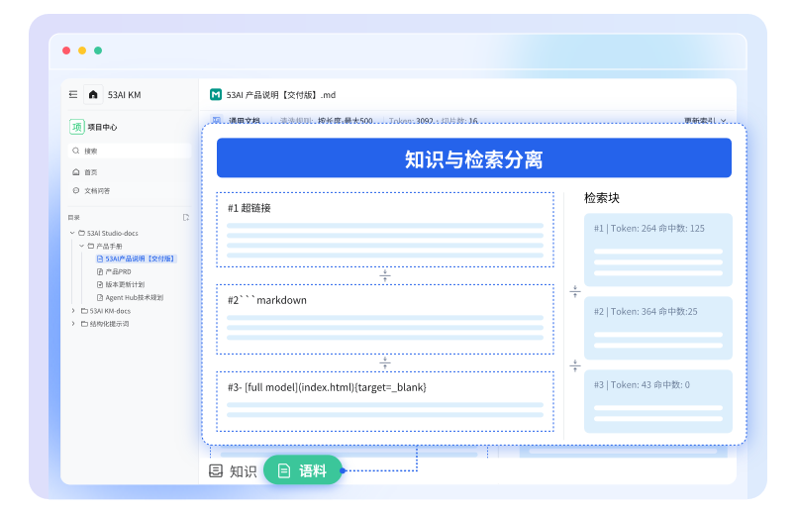797x515 pixels.
Task: Click the new document icon beside 目录
Action: tap(186, 217)
